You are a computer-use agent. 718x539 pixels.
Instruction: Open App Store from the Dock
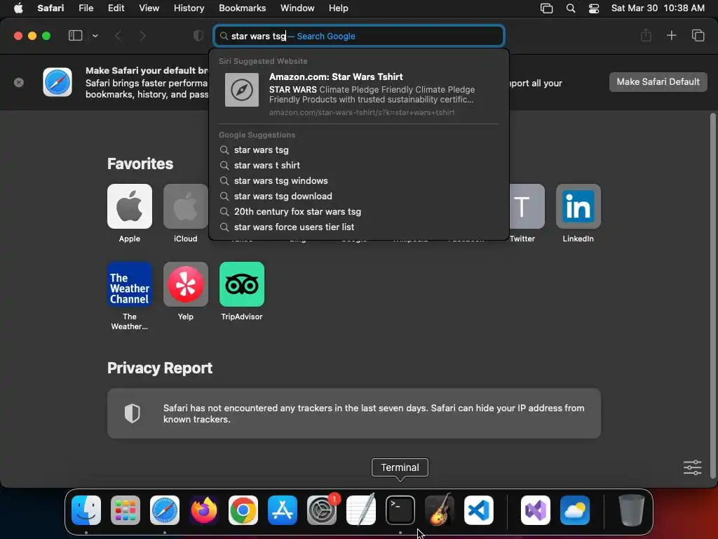coord(283,510)
